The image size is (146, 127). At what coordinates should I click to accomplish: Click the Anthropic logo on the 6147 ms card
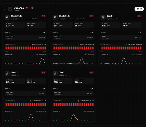[x=55, y=17]
